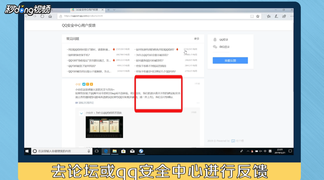
Task: Close the QQ安全中心用户反馈 tab
Action: (x=102, y=10)
